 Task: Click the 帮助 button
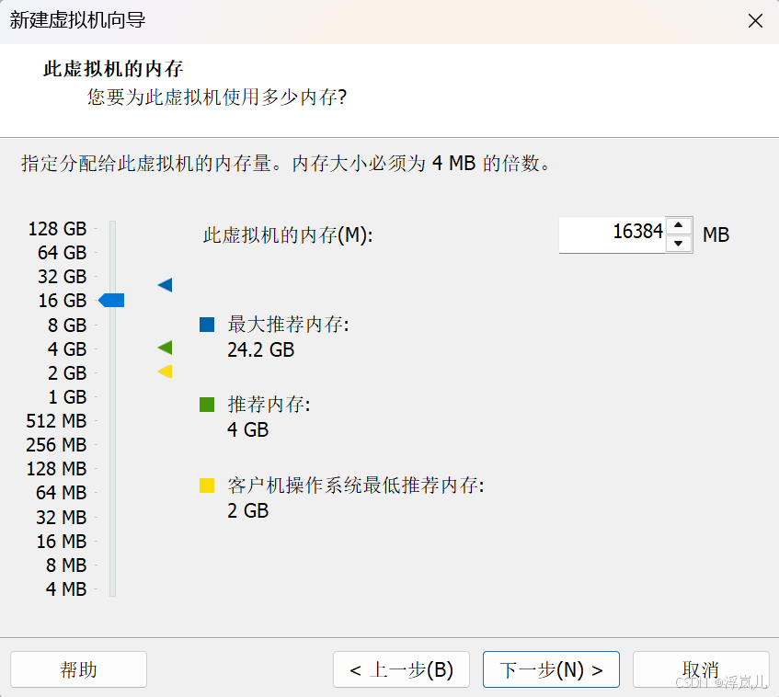78,669
